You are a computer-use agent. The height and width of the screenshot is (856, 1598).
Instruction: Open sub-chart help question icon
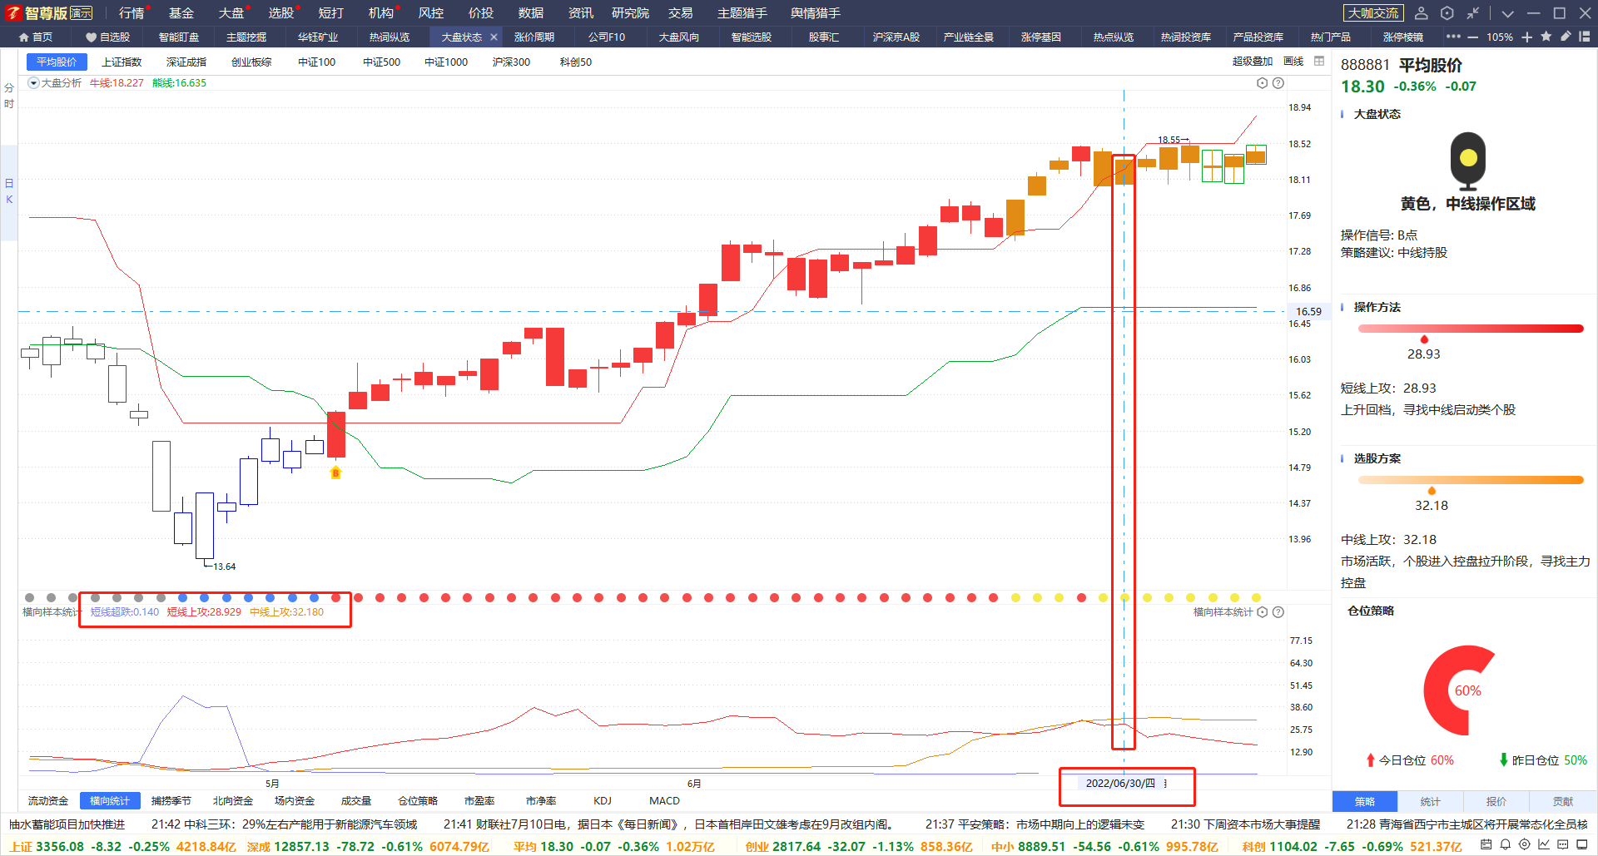click(1278, 612)
